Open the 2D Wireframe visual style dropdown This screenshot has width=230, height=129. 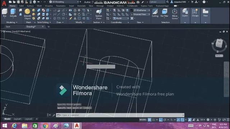(140, 10)
